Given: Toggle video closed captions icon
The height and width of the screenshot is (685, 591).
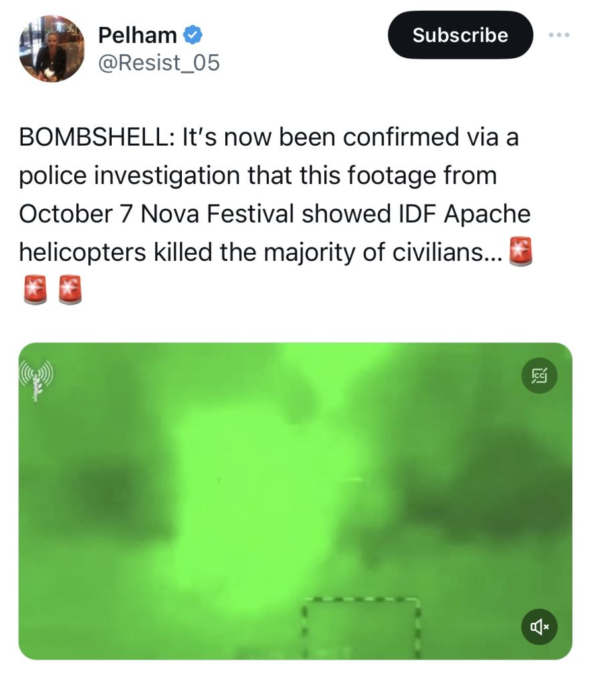Looking at the screenshot, I should coord(539,376).
